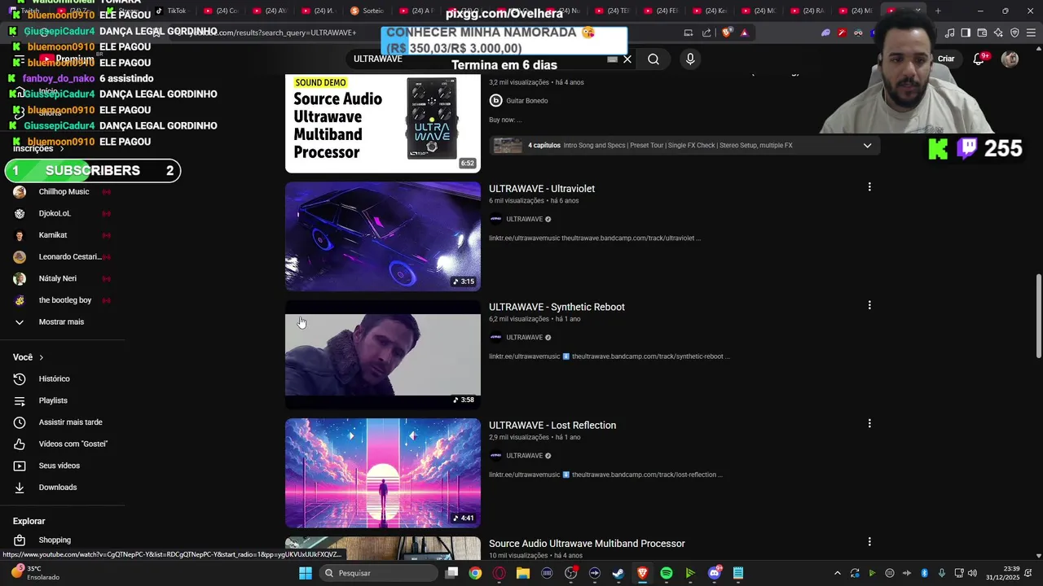Image resolution: width=1043 pixels, height=586 pixels.
Task: Clear the ULTRAWAVE search query
Action: 627,59
